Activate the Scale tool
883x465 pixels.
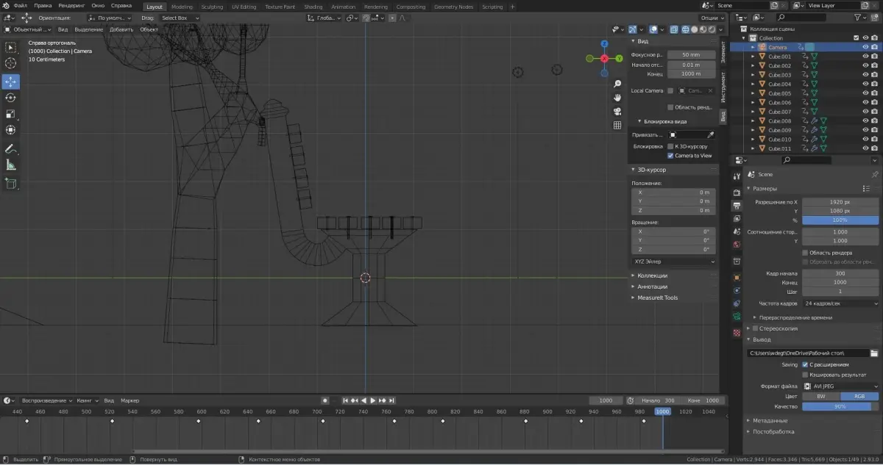[11, 114]
